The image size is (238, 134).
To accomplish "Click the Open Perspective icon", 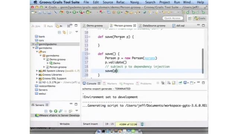I will [190, 18].
